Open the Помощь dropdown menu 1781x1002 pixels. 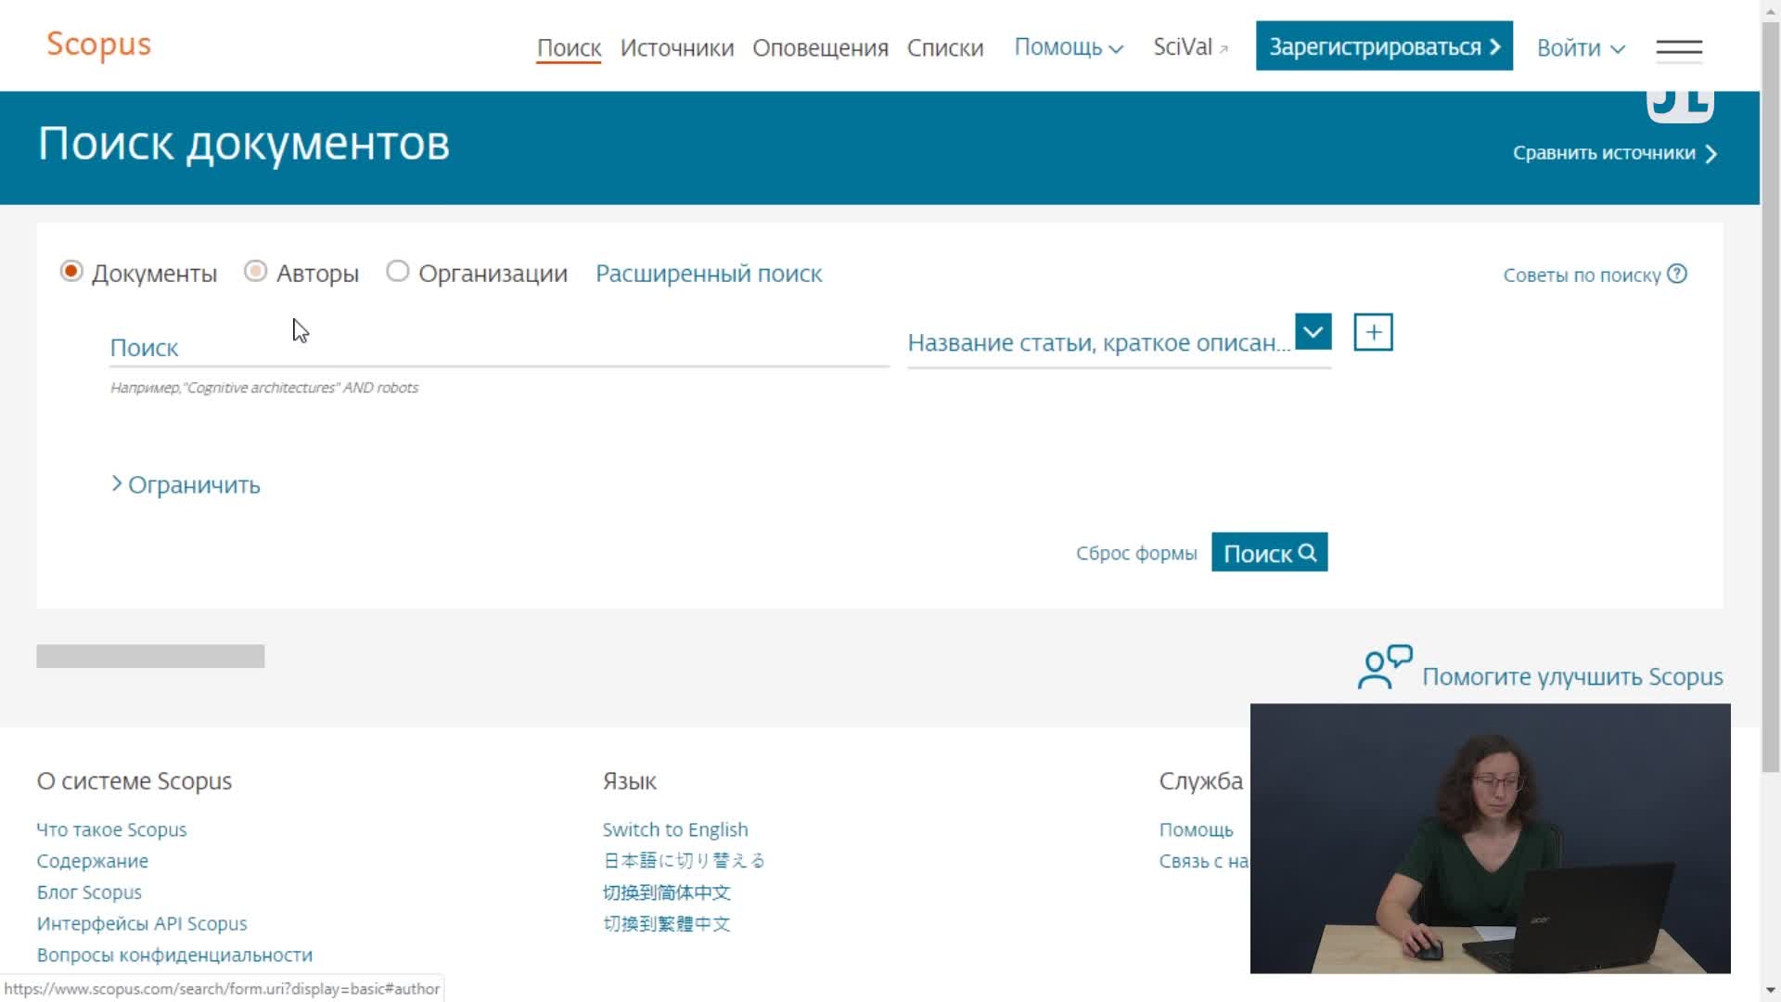click(1069, 47)
